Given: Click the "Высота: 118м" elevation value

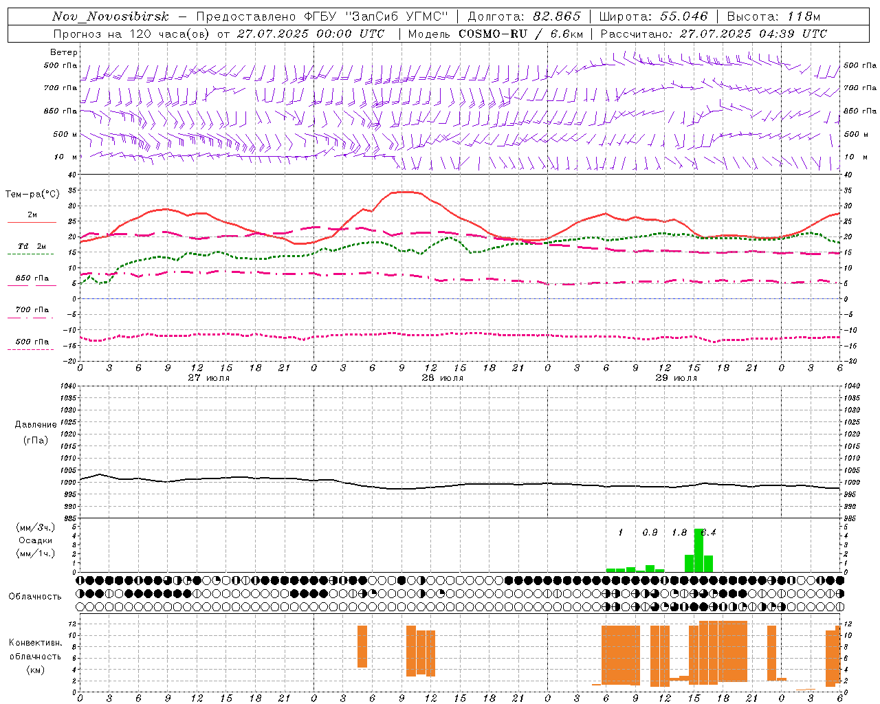Looking at the screenshot, I should tap(773, 16).
